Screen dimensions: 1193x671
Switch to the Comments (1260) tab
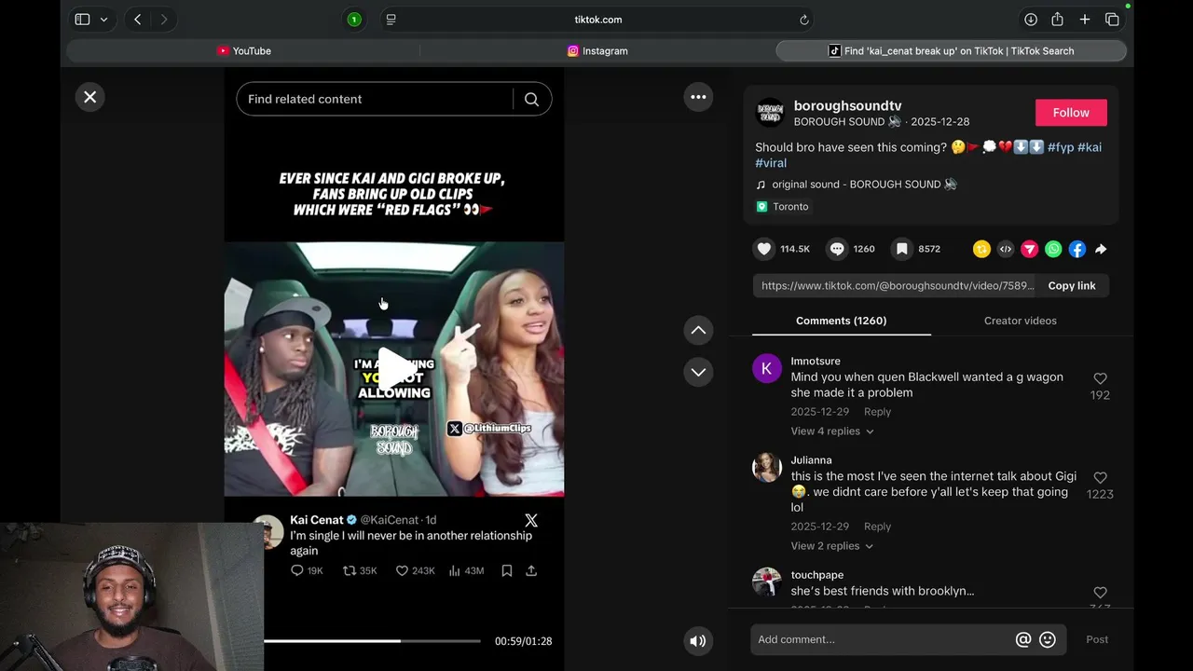tap(841, 321)
